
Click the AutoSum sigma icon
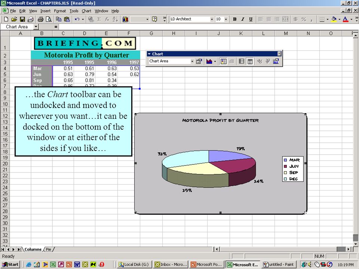click(x=99, y=19)
